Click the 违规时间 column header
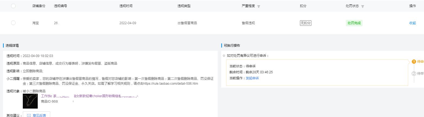The image size is (424, 117). 126,6
